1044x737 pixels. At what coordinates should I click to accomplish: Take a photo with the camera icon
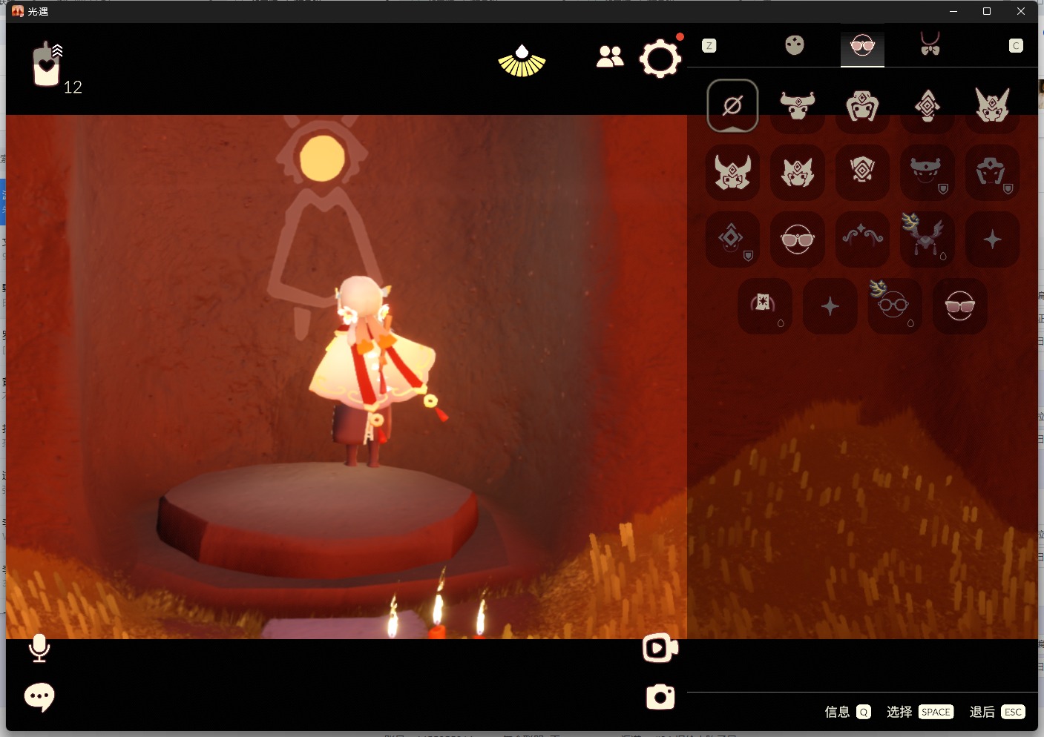(660, 697)
